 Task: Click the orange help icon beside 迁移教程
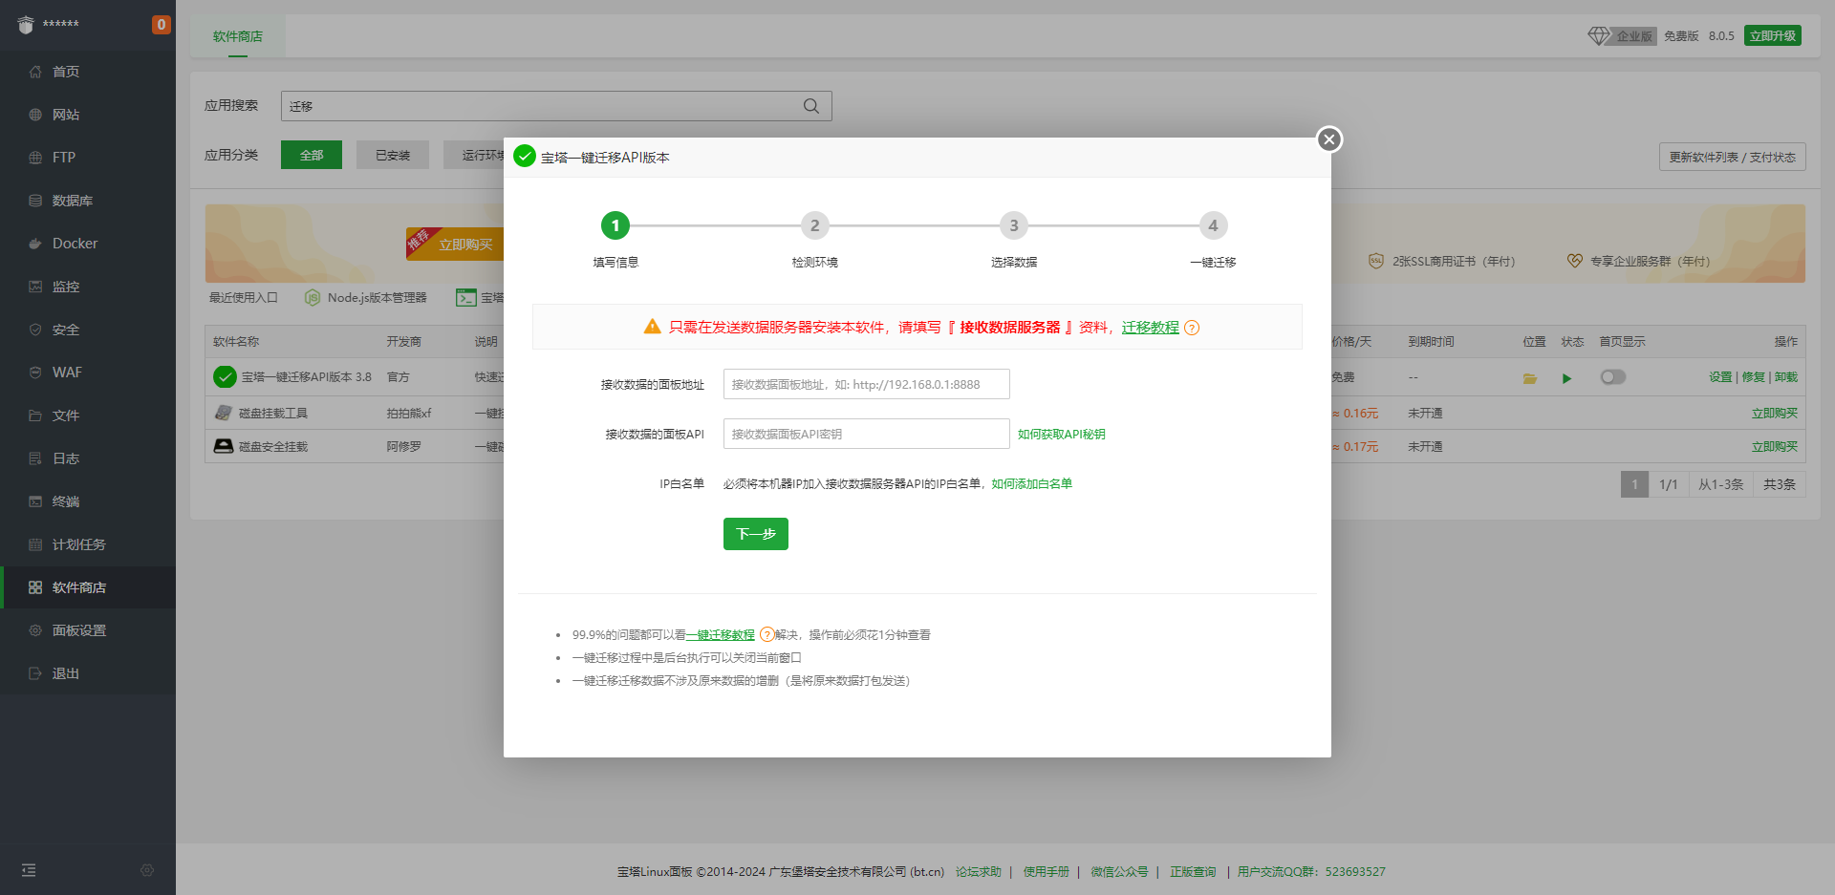pyautogui.click(x=1192, y=328)
